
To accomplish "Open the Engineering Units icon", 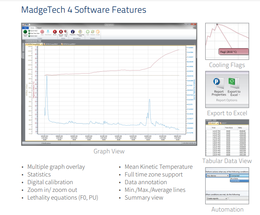I will (80, 32).
